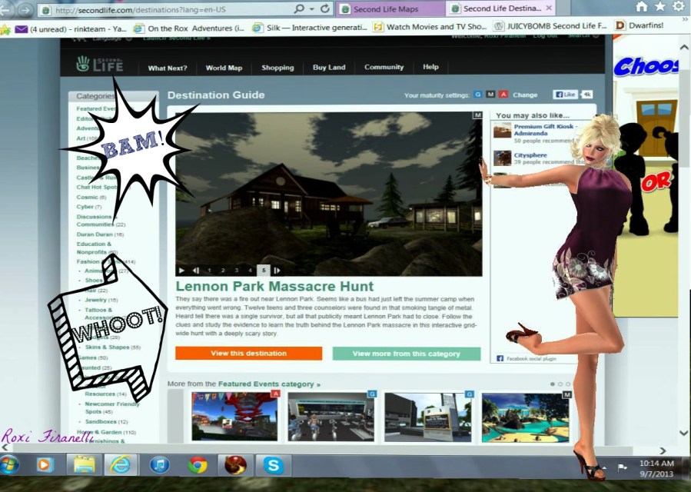Toggle the M maturity rating setting
691x492 pixels.
[x=490, y=95]
